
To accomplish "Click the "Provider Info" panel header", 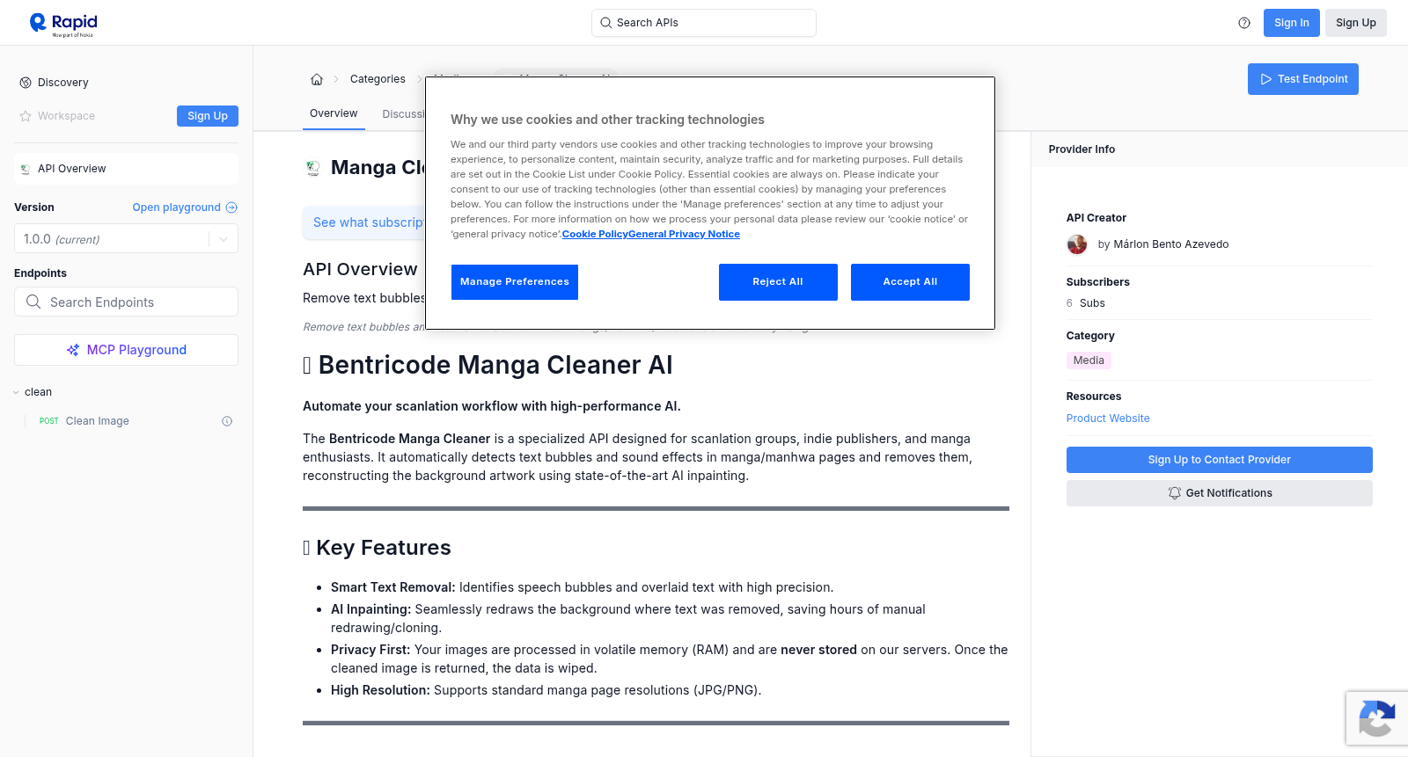I will (1082, 149).
